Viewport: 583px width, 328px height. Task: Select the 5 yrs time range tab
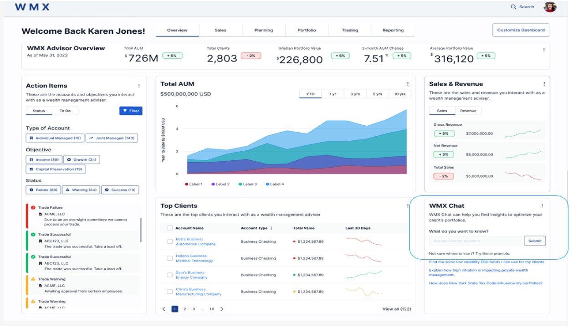pos(377,94)
